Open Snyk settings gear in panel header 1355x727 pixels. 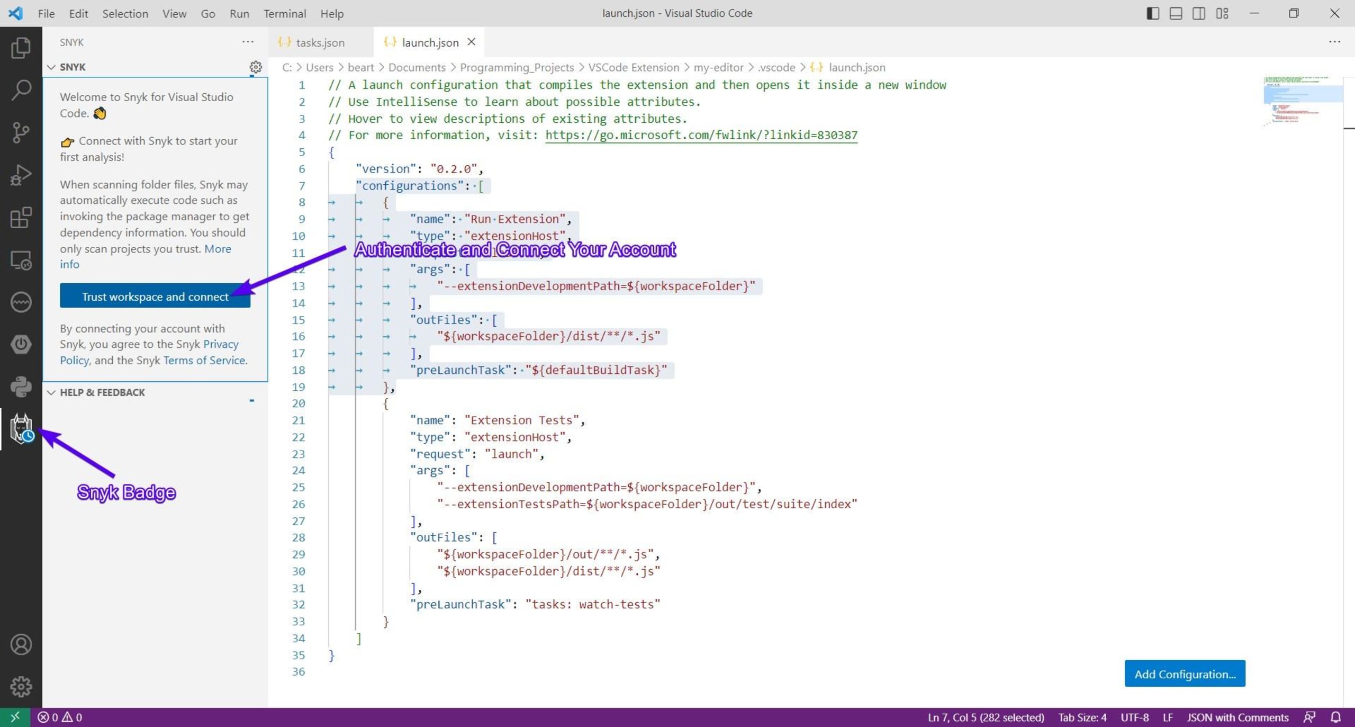coord(256,67)
